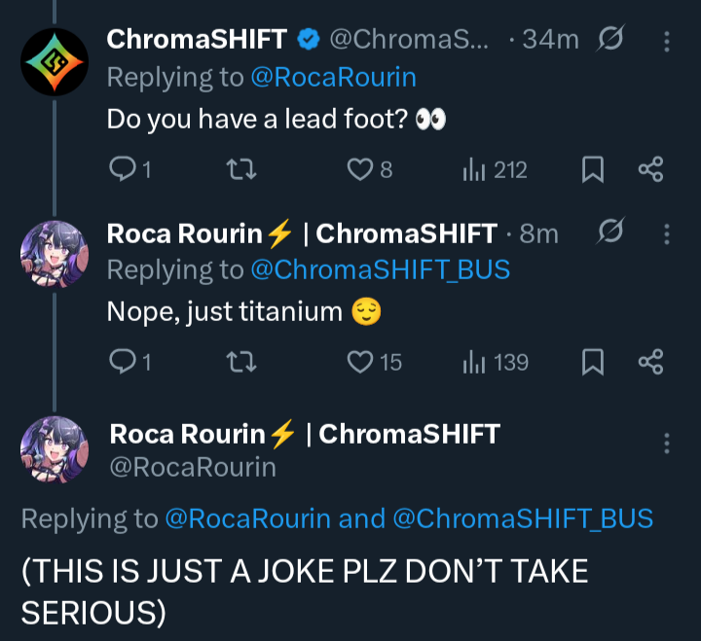Bookmark ChromaSHIFT's lead foot tweet
Viewport: 701px width, 641px height.
coord(592,170)
